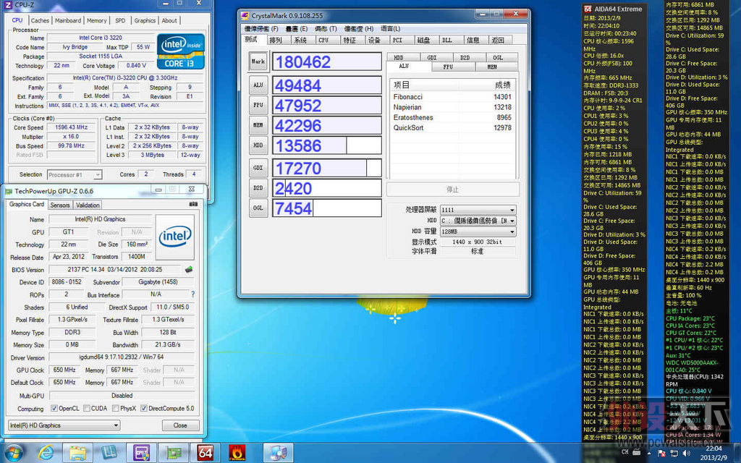
Task: Switch to AIDA64 via red 64 taskbar icon
Action: 205,453
